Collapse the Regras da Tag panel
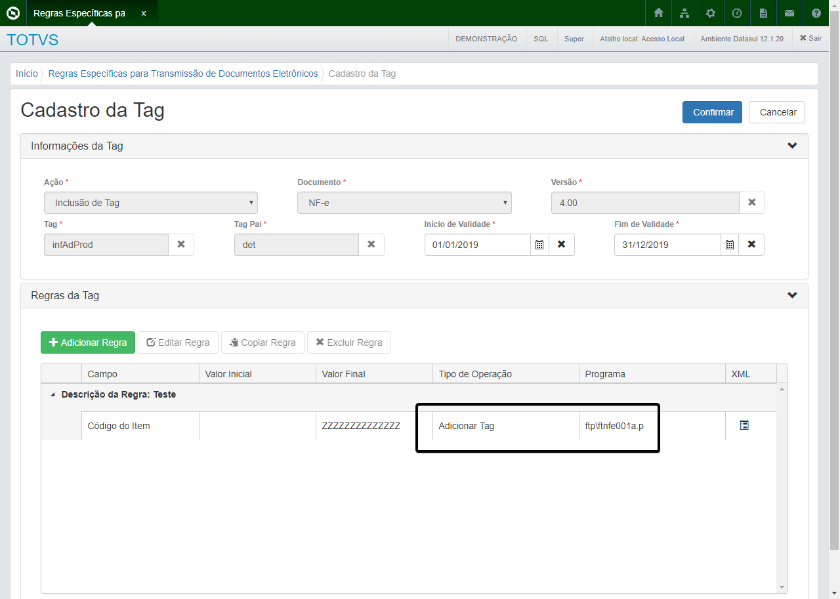The height and width of the screenshot is (599, 840). point(792,295)
